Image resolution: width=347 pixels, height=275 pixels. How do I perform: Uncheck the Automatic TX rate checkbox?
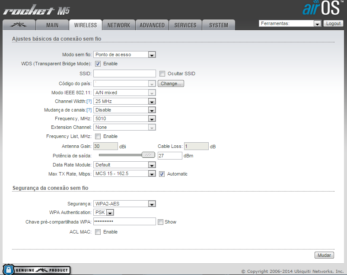click(x=162, y=174)
